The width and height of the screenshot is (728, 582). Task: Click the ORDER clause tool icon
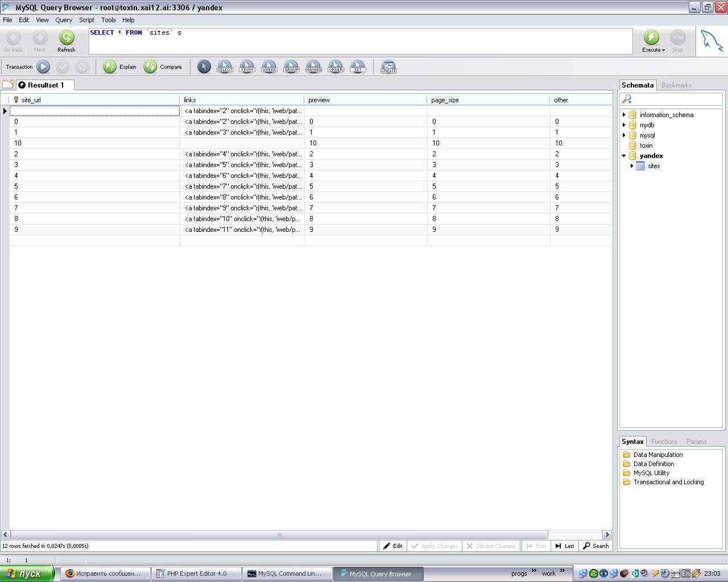pyautogui.click(x=336, y=67)
